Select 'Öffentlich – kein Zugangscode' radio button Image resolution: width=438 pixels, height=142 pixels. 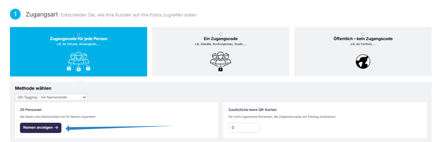click(x=363, y=34)
